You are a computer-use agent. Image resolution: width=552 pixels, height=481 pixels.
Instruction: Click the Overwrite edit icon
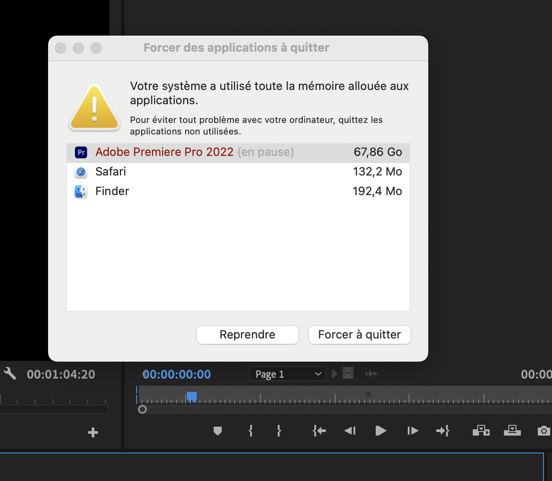point(512,430)
